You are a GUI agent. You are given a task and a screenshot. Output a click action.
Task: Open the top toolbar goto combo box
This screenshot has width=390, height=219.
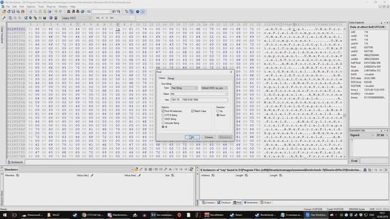102,12
